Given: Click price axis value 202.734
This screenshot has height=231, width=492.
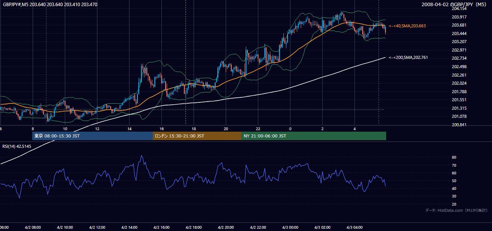Looking at the screenshot, I should tap(459, 59).
